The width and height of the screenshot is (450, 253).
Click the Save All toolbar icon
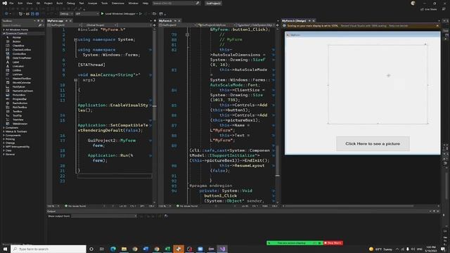(x=37, y=13)
